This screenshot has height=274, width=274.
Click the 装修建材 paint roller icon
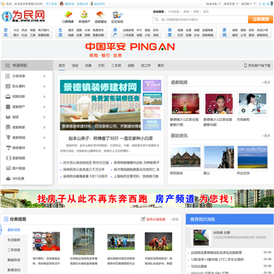pos(8,148)
